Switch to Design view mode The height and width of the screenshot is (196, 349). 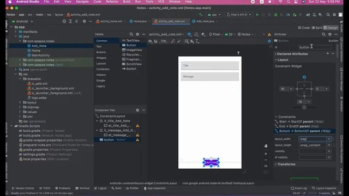pos(330,28)
